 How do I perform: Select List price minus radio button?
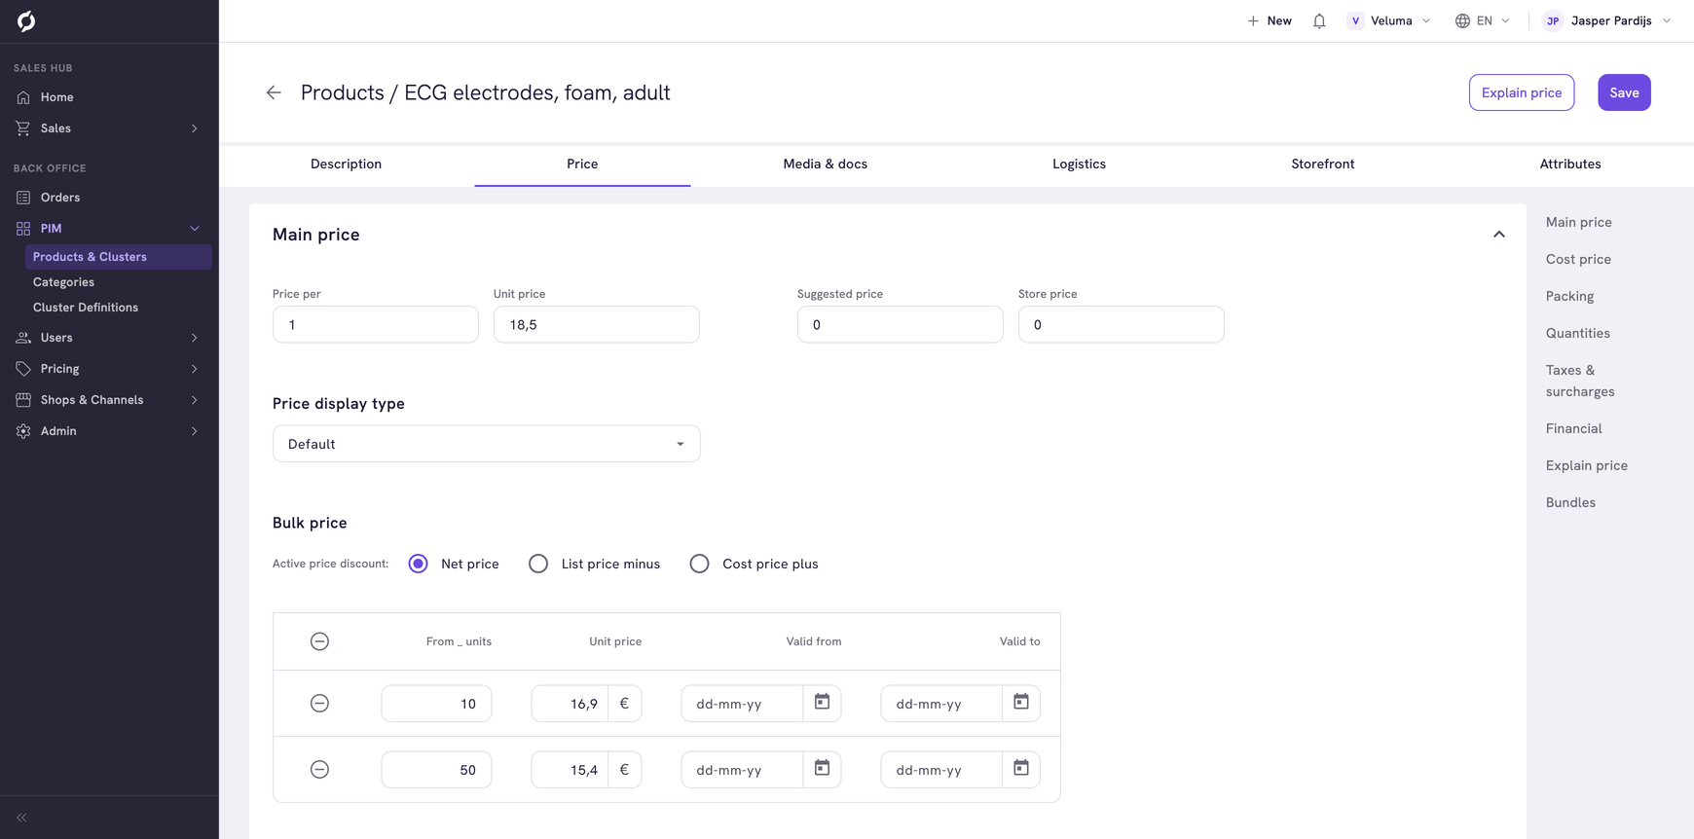click(x=538, y=564)
